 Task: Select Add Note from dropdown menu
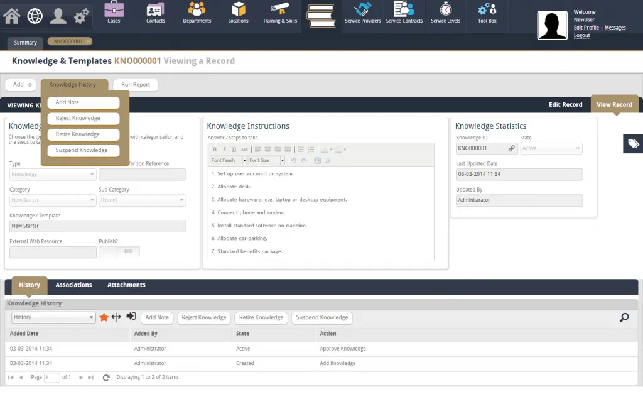[x=84, y=102]
